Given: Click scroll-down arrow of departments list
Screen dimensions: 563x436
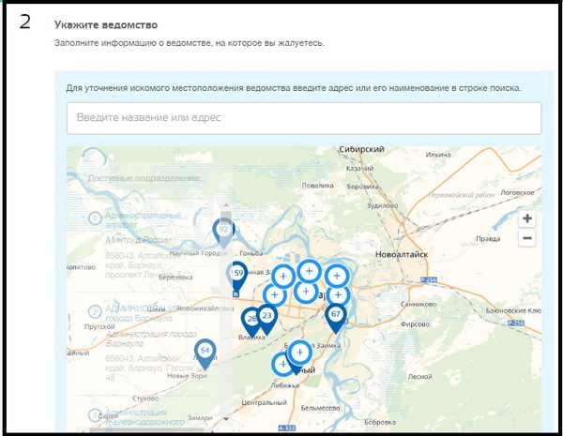Looking at the screenshot, I should click(x=226, y=418).
